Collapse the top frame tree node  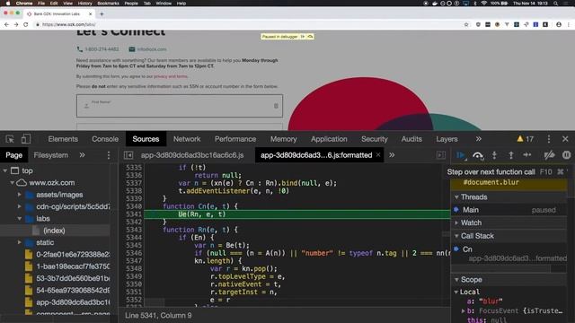pyautogui.click(x=5, y=170)
